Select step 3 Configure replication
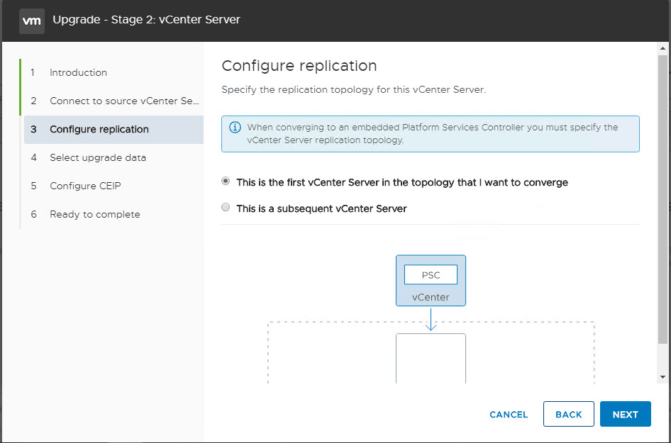Screen dimensions: 671x443 pyautogui.click(x=99, y=129)
